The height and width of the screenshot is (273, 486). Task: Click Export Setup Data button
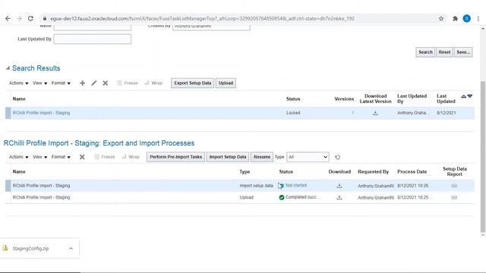[192, 83]
